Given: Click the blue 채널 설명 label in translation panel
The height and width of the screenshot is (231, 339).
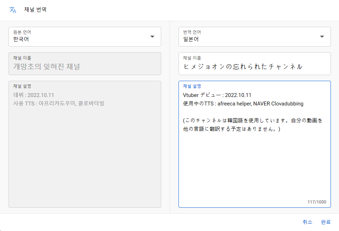Looking at the screenshot, I should 192,86.
